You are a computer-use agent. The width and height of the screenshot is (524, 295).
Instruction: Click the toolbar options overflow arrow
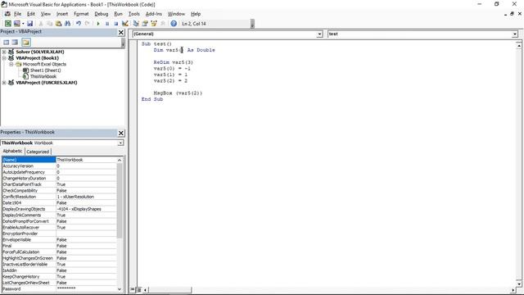(252, 24)
